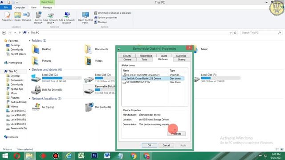The height and width of the screenshot is (160, 285).
Task: Switch to the Manage ribbon tab
Action: point(47,8)
